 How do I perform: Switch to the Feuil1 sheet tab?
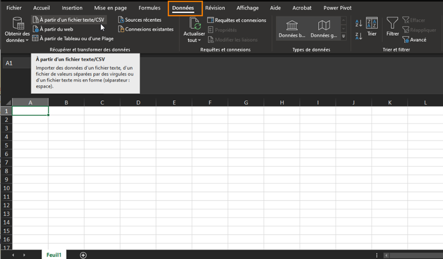pyautogui.click(x=54, y=255)
